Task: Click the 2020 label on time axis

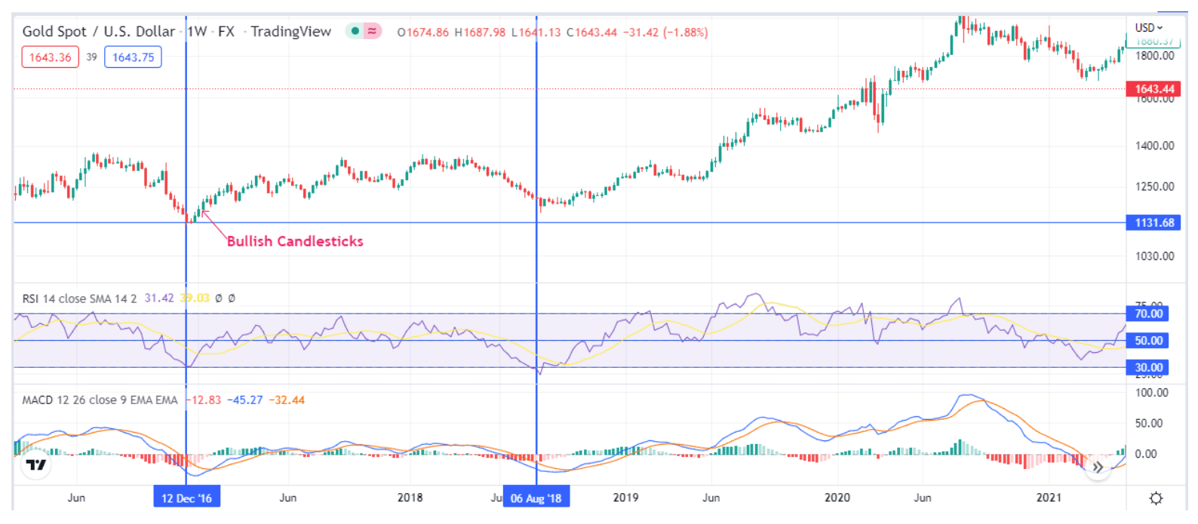Action: tap(837, 498)
